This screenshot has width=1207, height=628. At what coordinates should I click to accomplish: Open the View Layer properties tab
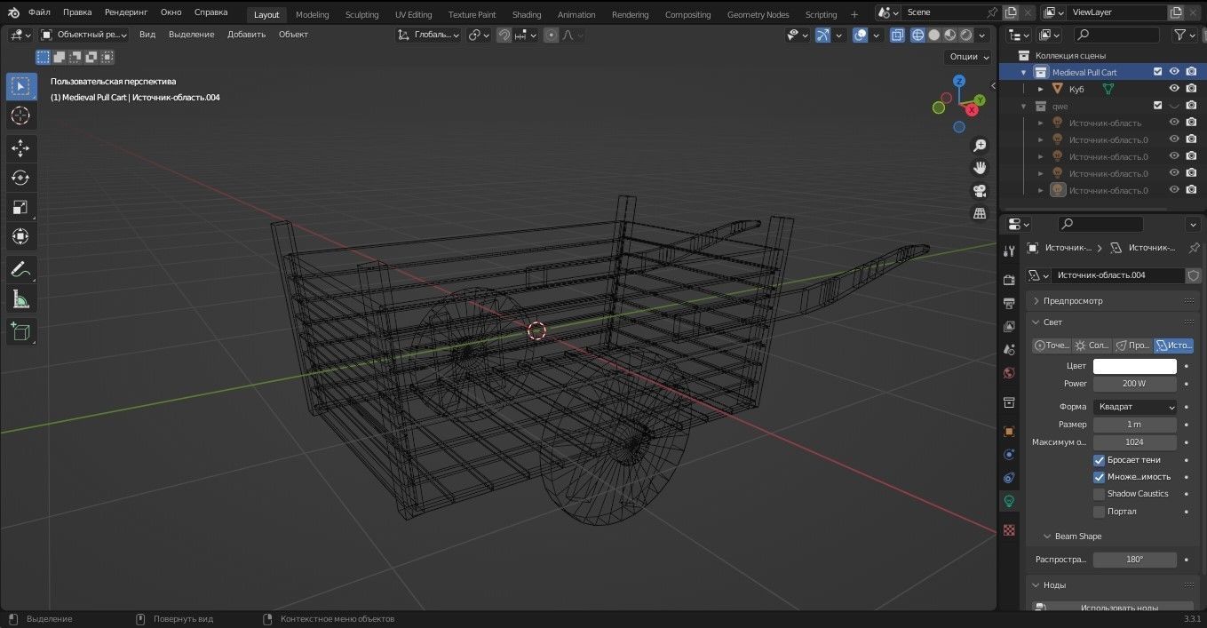click(1009, 326)
